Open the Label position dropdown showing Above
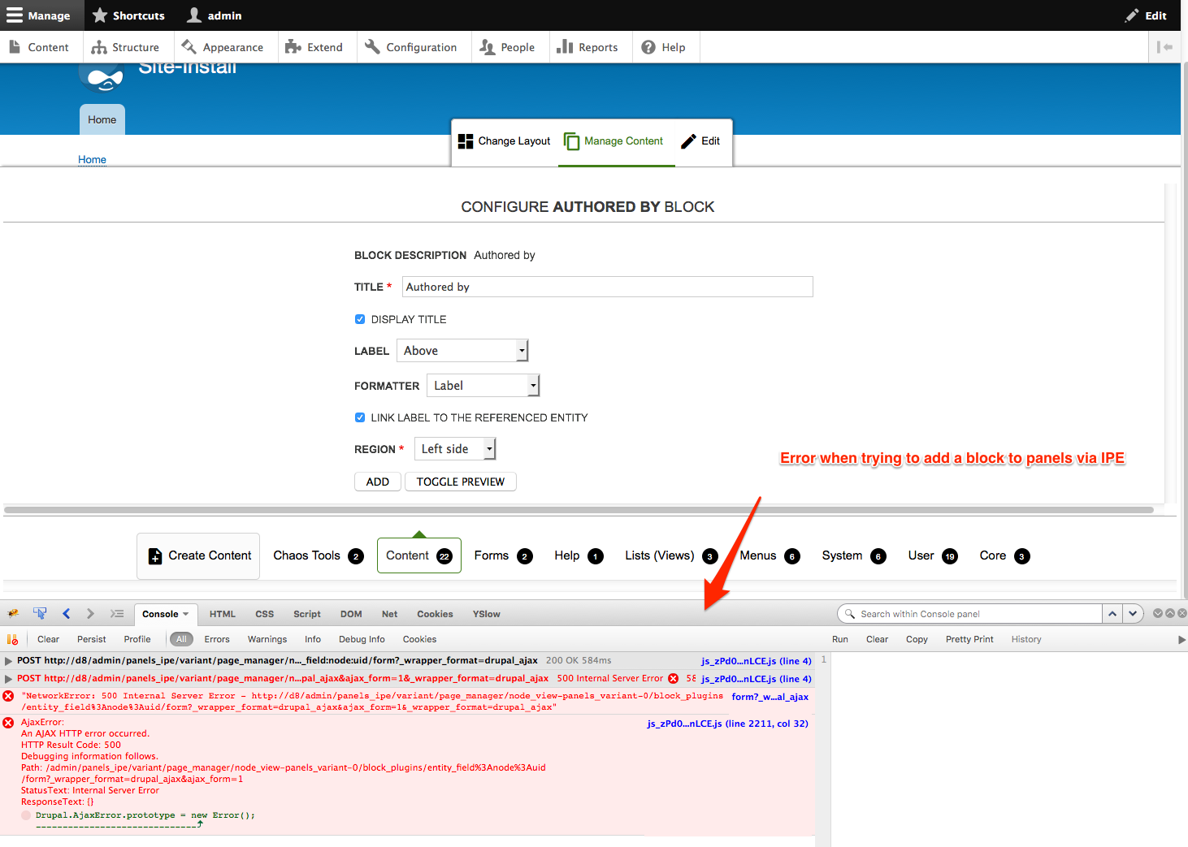The image size is (1188, 847). 462,351
